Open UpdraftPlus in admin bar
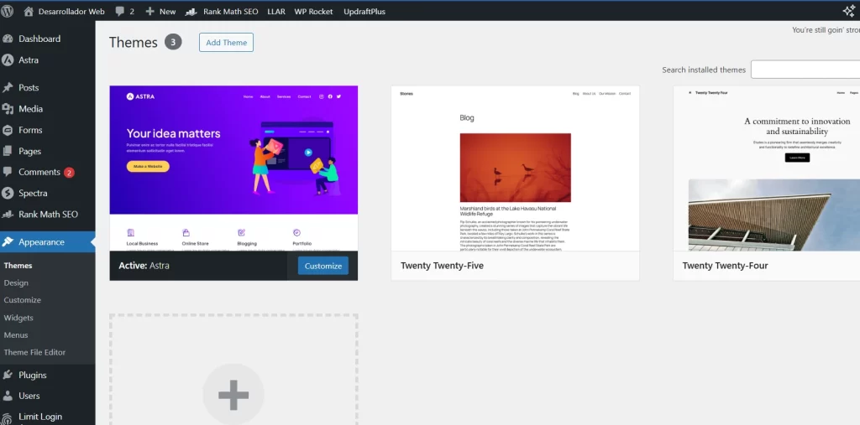 364,11
